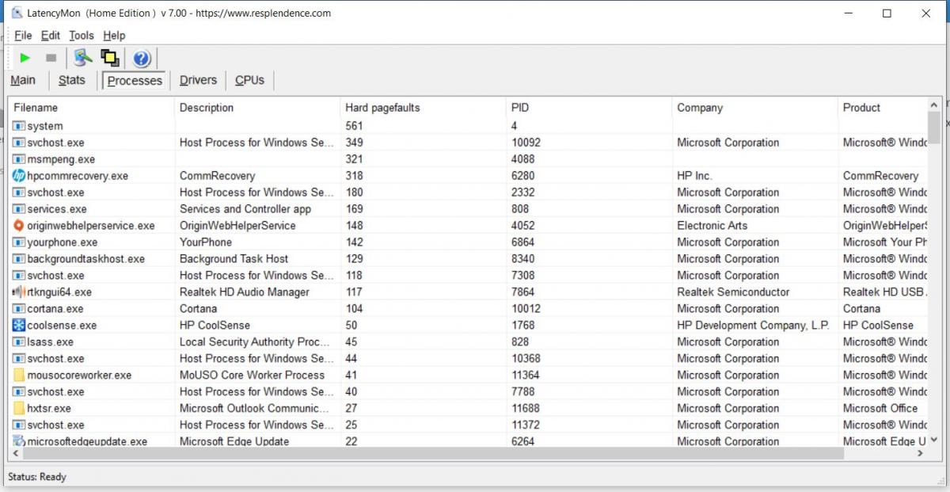Viewport: 950px width, 492px height.
Task: Click the process icon beside services.exe
Action: tap(19, 209)
